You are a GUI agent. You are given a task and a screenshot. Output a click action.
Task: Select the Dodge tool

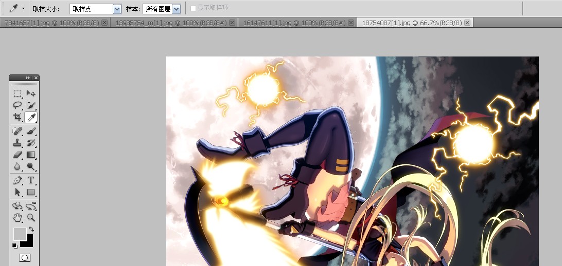(x=31, y=166)
